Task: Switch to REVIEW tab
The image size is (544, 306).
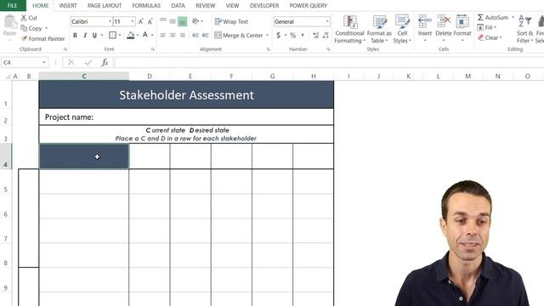Action: point(206,6)
